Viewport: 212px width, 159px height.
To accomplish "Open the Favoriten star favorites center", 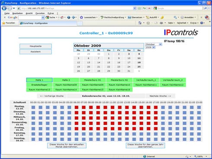I will pyautogui.click(x=9, y=23).
